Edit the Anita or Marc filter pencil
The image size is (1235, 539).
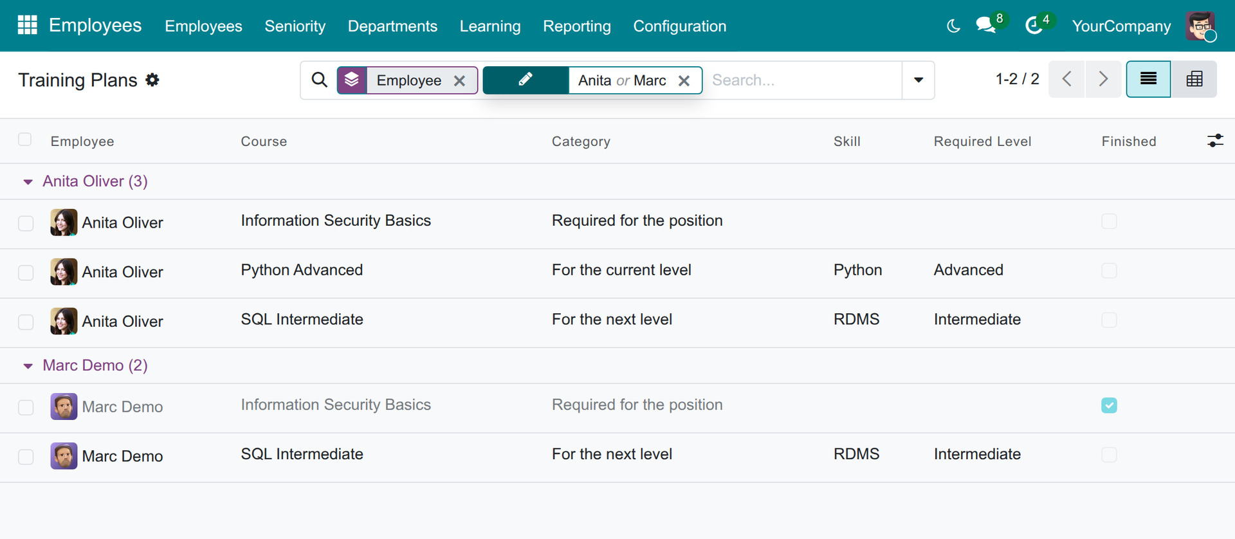[526, 80]
